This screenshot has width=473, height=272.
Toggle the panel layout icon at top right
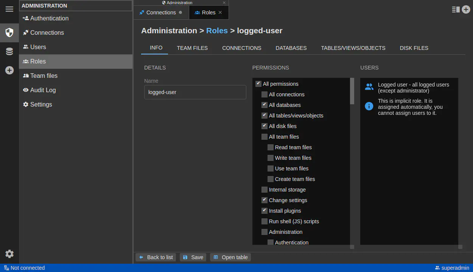tap(456, 9)
